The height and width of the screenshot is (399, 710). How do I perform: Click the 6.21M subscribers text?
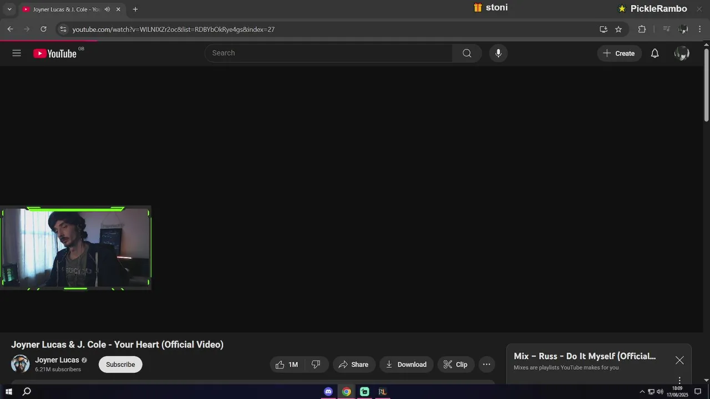tap(58, 370)
